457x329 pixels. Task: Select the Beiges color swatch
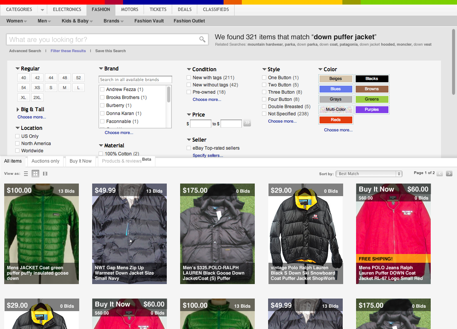[336, 79]
